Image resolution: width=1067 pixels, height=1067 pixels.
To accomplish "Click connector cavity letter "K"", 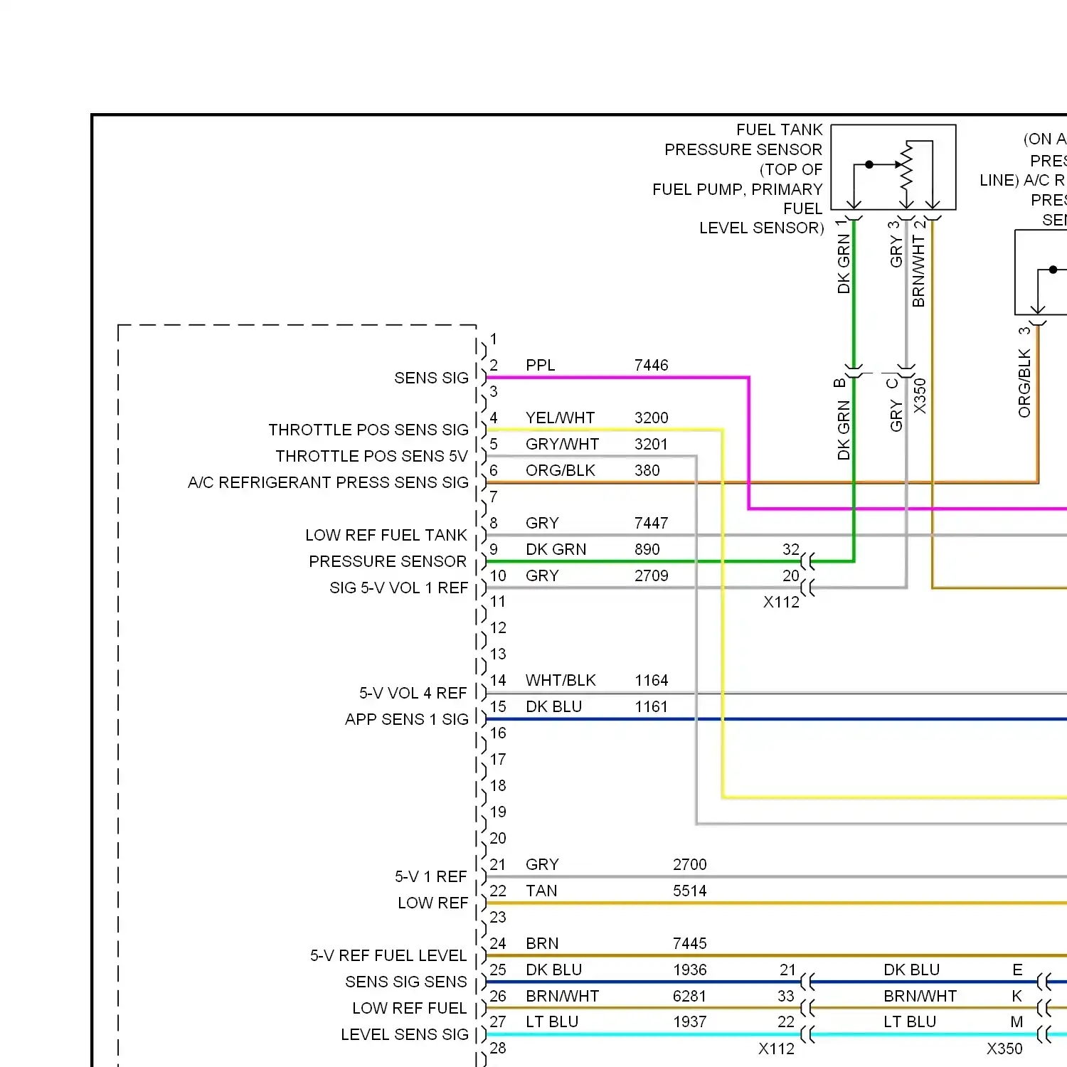I will pyautogui.click(x=1017, y=996).
